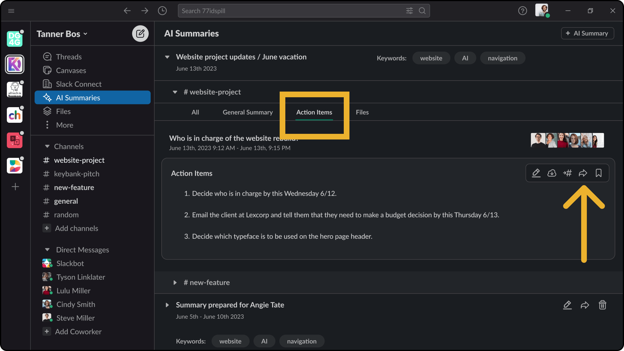
Task: Open the hamburger menu icon
Action: pyautogui.click(x=11, y=11)
